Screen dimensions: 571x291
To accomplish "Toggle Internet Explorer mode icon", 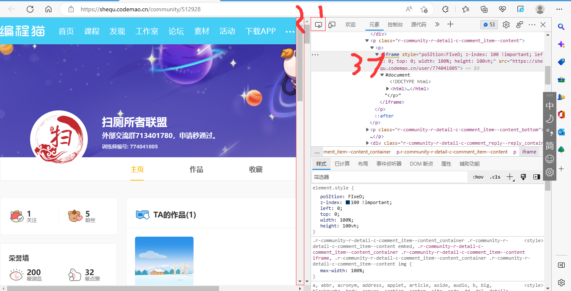I will click(x=521, y=9).
